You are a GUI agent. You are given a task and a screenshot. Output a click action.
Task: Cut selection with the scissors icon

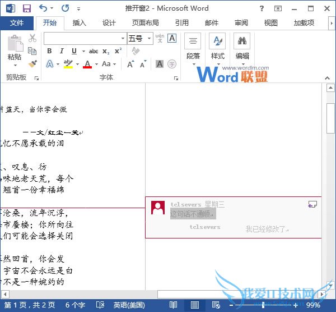[x=32, y=38]
